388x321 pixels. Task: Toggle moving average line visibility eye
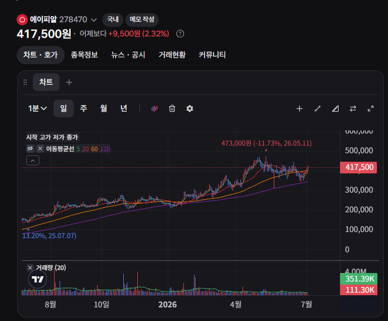(x=30, y=149)
